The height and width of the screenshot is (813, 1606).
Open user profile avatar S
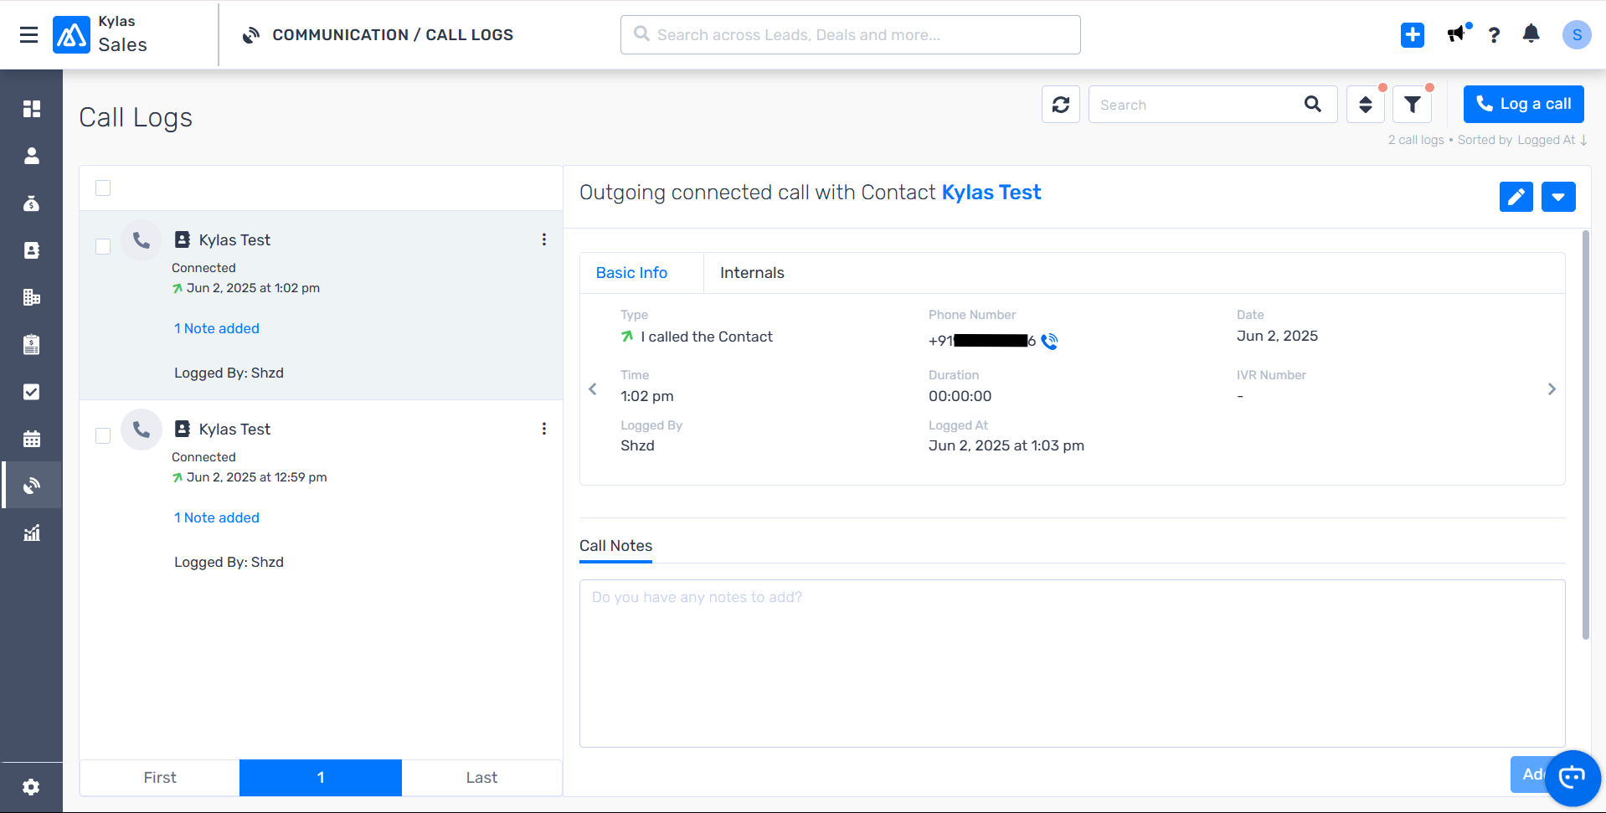point(1577,34)
